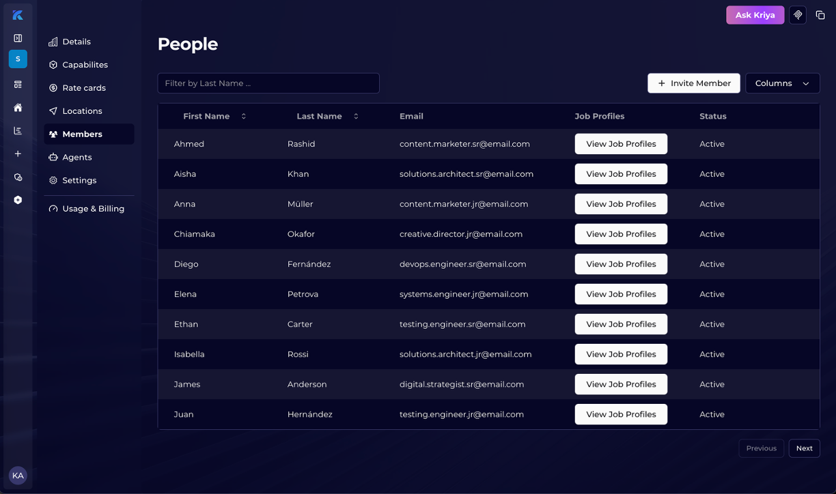The image size is (836, 494).
Task: Open the Columns dropdown
Action: [x=783, y=83]
